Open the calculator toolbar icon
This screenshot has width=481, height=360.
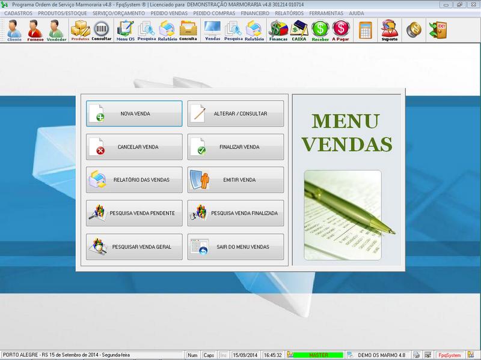pyautogui.click(x=365, y=30)
